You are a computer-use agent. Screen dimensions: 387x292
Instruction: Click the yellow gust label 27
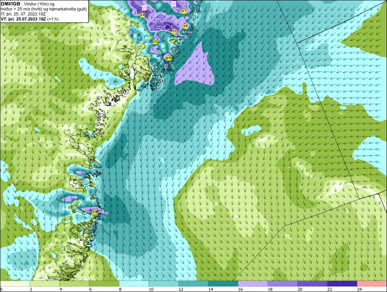point(184,11)
